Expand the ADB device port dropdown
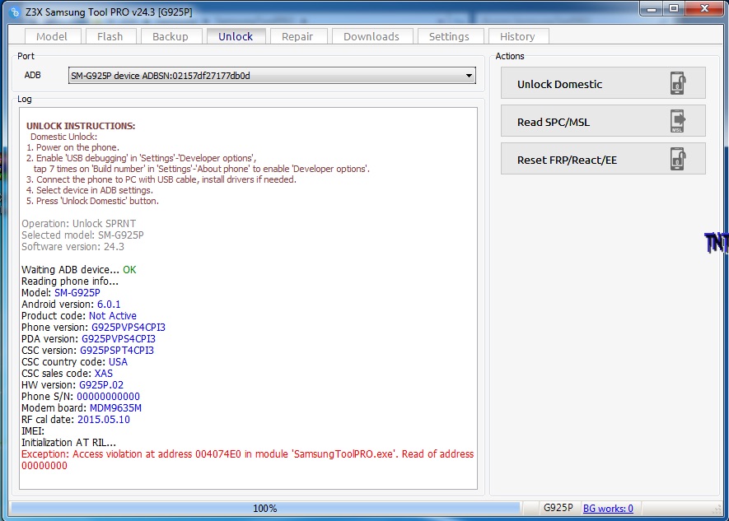729x521 pixels. point(469,76)
